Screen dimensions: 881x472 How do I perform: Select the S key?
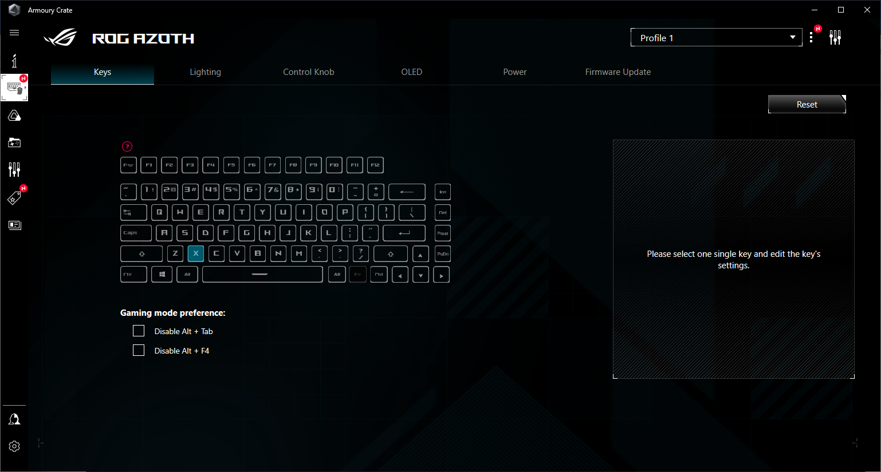[x=184, y=233]
